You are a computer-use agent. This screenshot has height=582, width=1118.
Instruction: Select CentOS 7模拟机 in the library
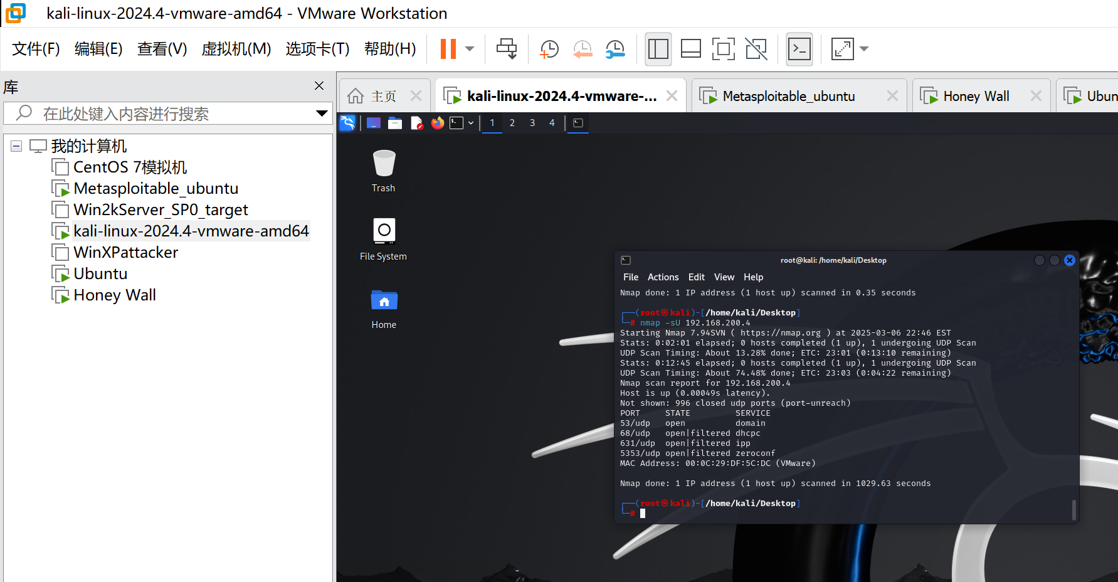130,167
